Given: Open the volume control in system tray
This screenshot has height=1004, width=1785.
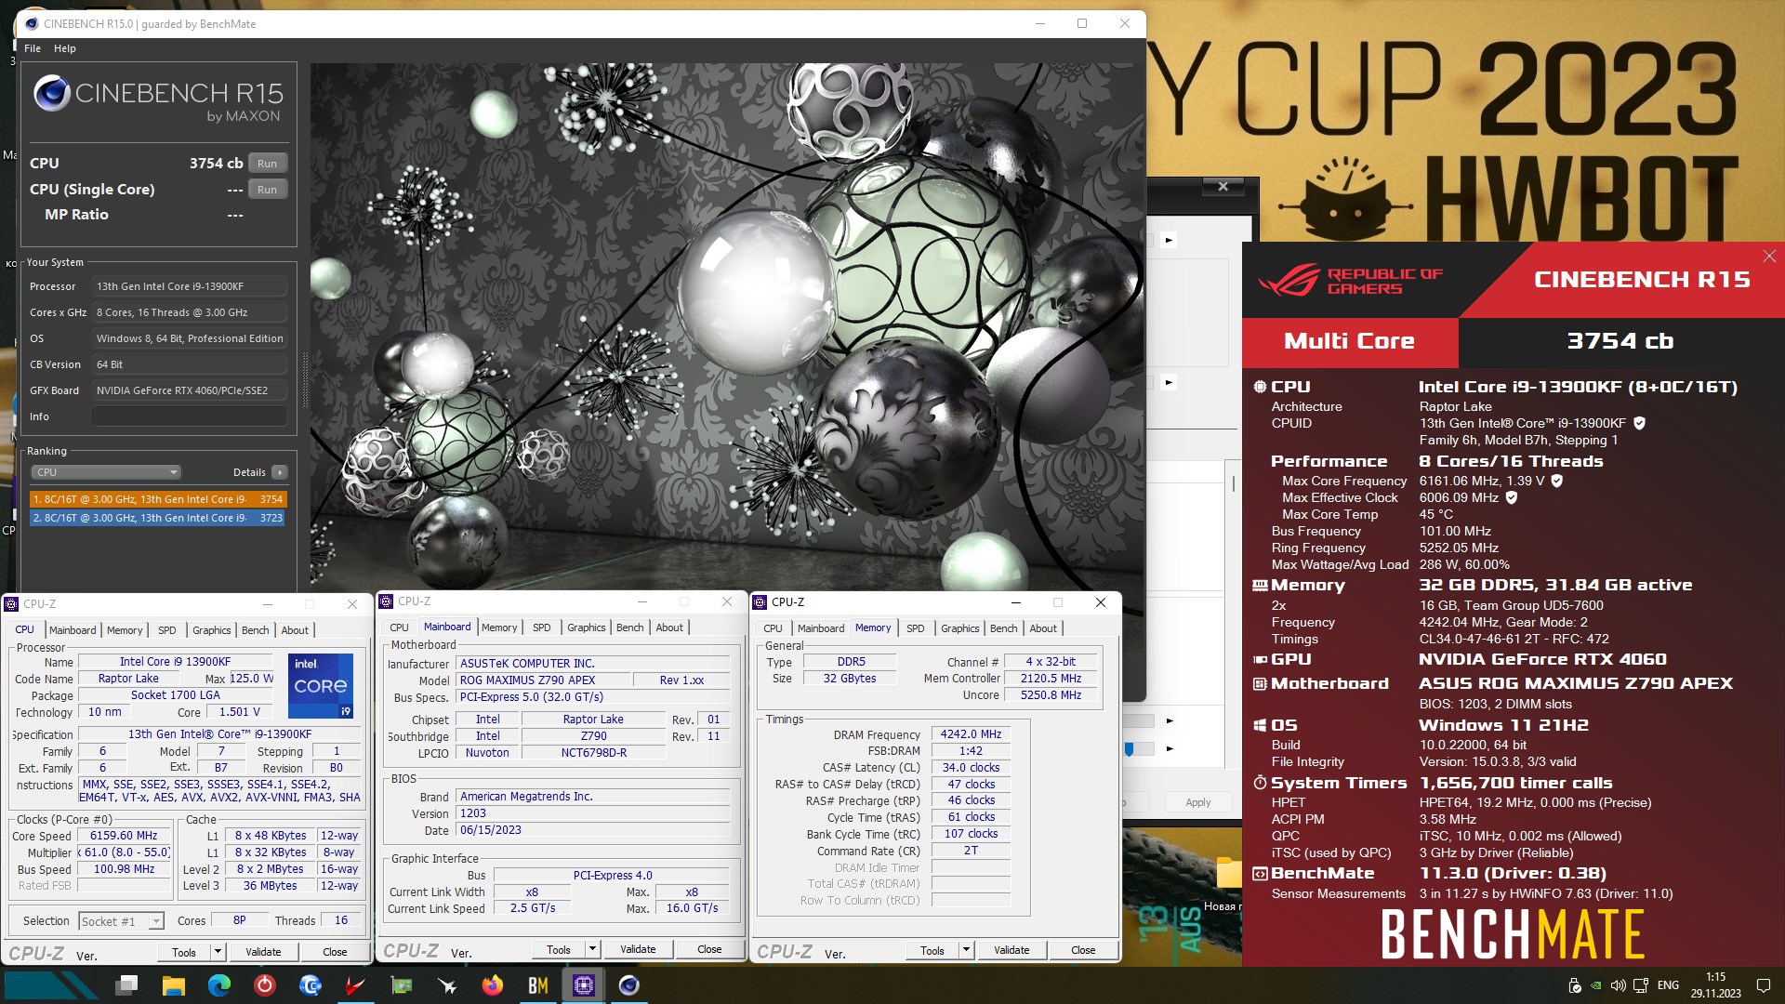Looking at the screenshot, I should click(1618, 985).
